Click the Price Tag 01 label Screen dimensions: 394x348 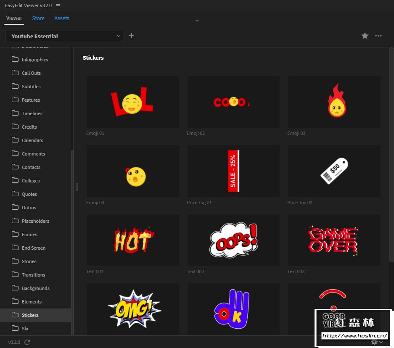199,203
